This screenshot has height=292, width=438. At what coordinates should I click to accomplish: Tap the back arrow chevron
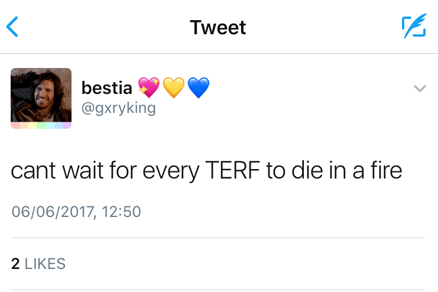(x=12, y=27)
